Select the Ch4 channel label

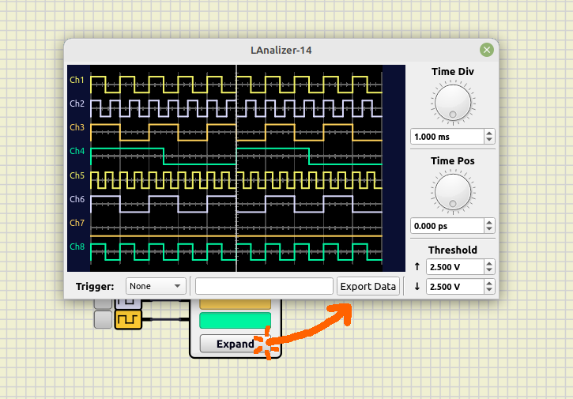[77, 151]
